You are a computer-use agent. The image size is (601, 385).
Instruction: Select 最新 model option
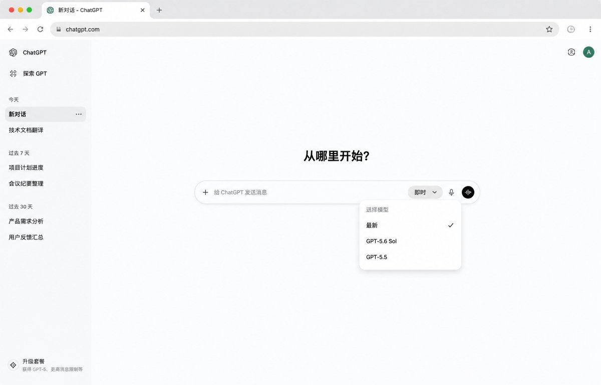coord(410,226)
